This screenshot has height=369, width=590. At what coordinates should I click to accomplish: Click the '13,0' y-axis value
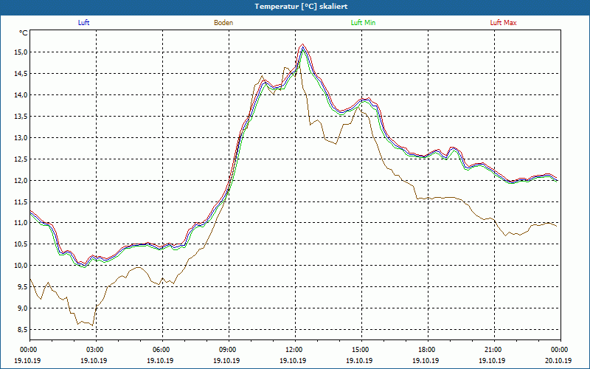coord(21,138)
